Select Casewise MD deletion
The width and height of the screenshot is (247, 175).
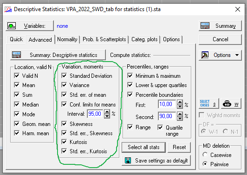[205, 155]
